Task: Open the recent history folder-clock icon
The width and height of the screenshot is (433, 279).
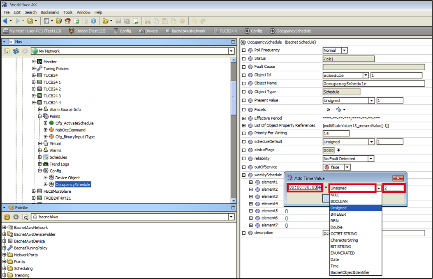Action: [x=59, y=21]
